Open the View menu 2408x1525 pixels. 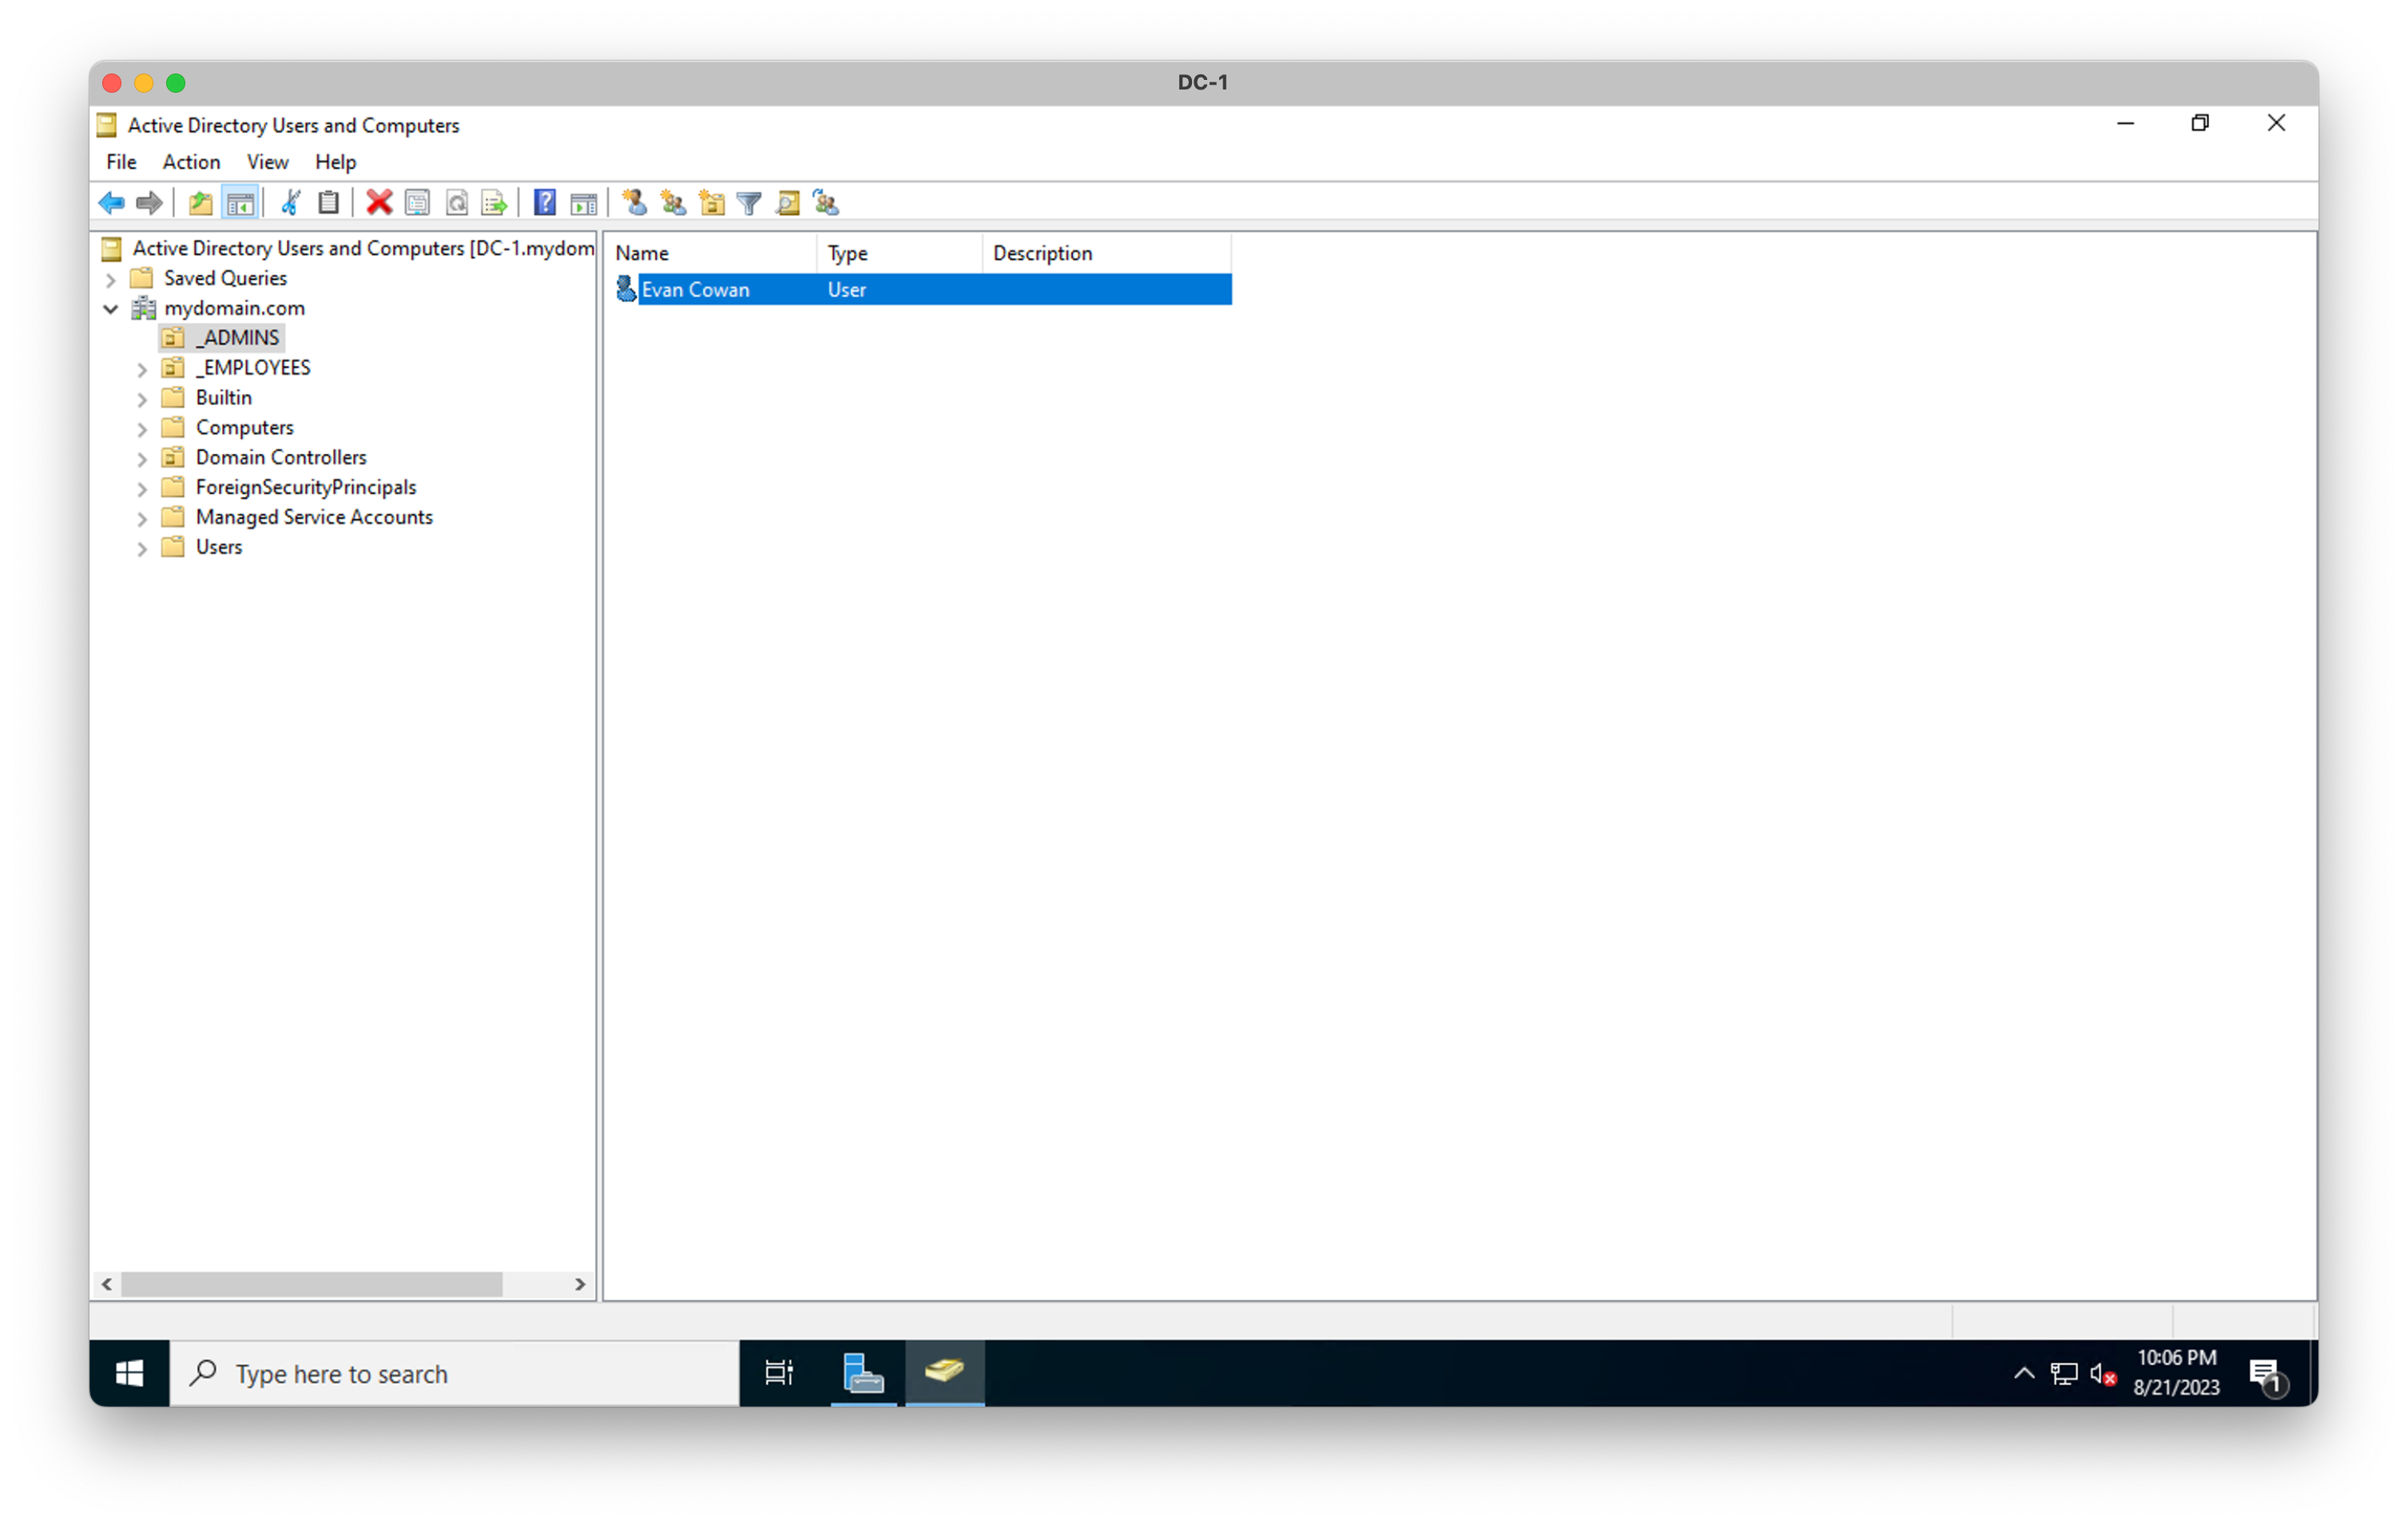(x=266, y=161)
